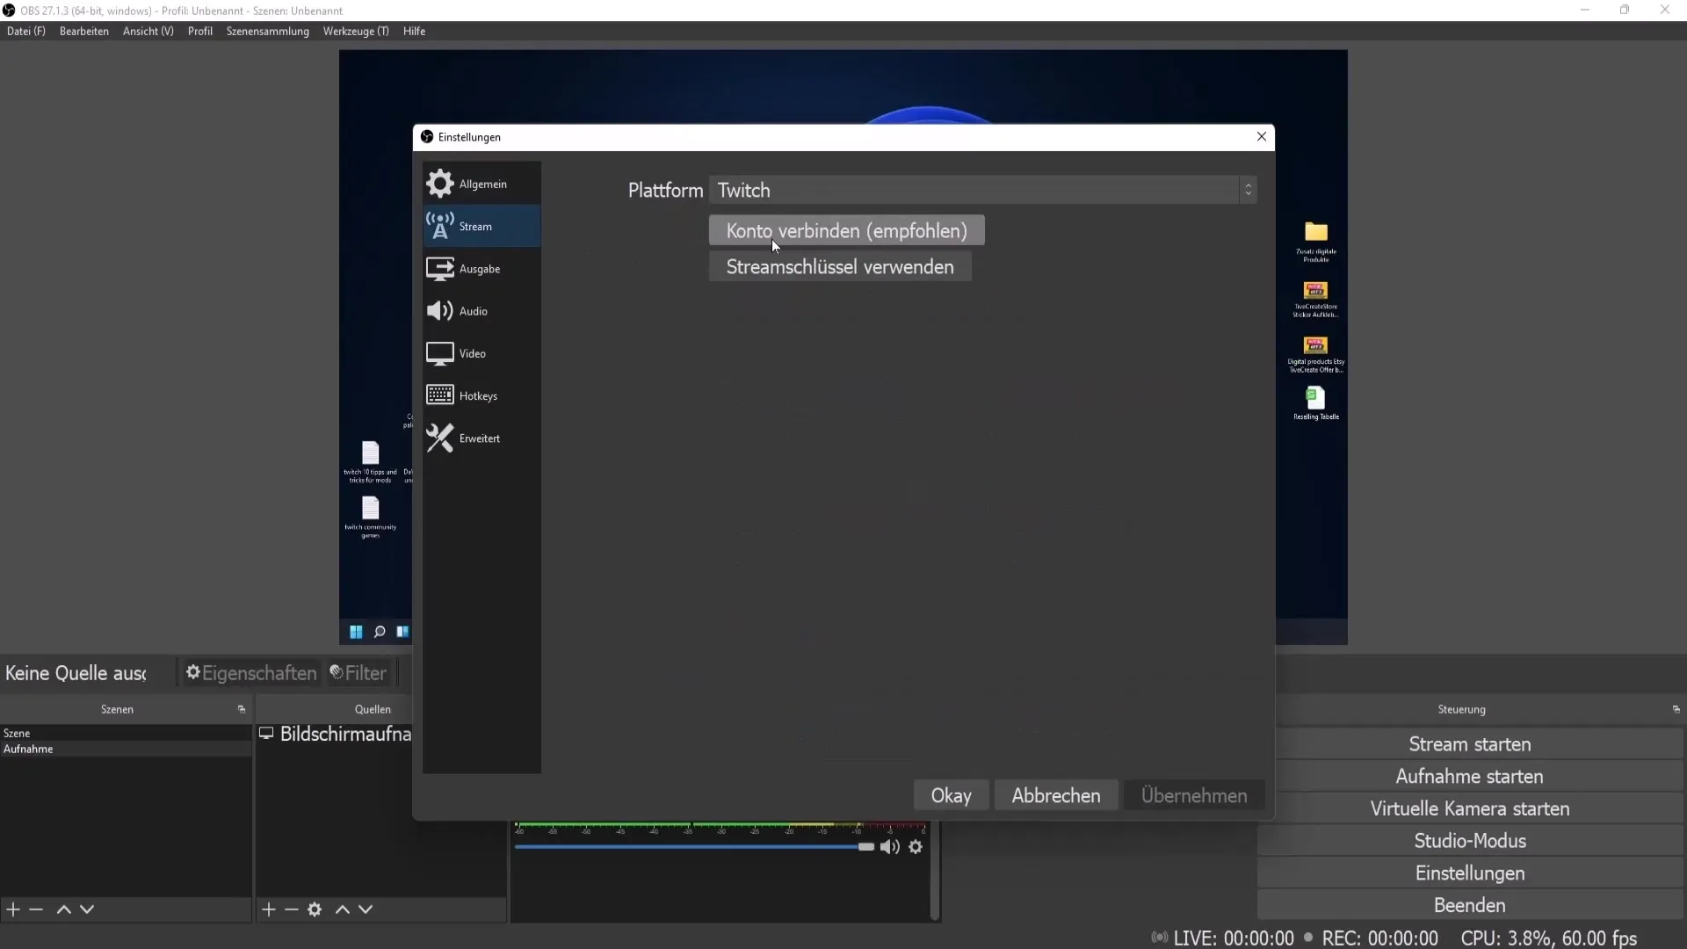
Task: Mute audio via speaker icon in mixer
Action: (890, 847)
